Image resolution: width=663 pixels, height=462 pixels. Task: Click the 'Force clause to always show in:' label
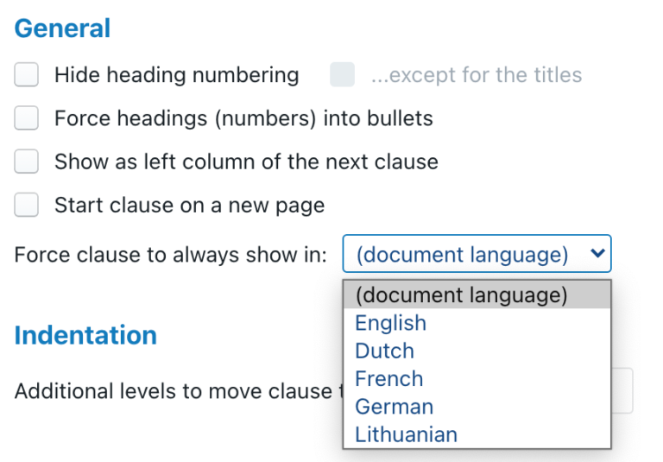click(171, 255)
